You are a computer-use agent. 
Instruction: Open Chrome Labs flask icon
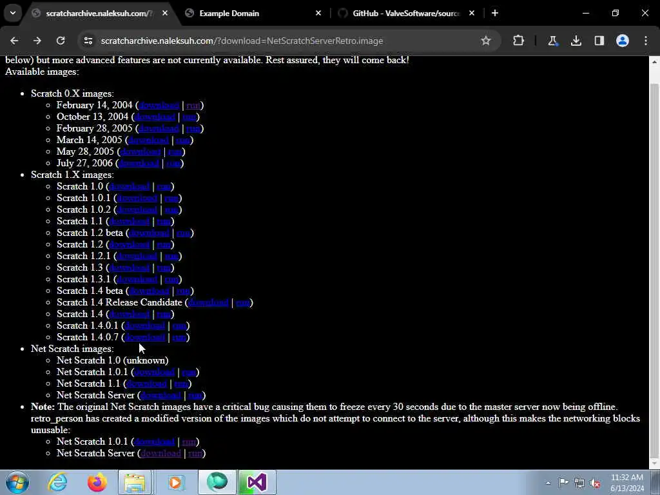point(552,41)
